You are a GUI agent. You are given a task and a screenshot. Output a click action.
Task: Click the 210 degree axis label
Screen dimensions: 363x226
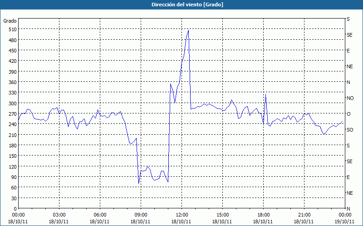pos(13,135)
